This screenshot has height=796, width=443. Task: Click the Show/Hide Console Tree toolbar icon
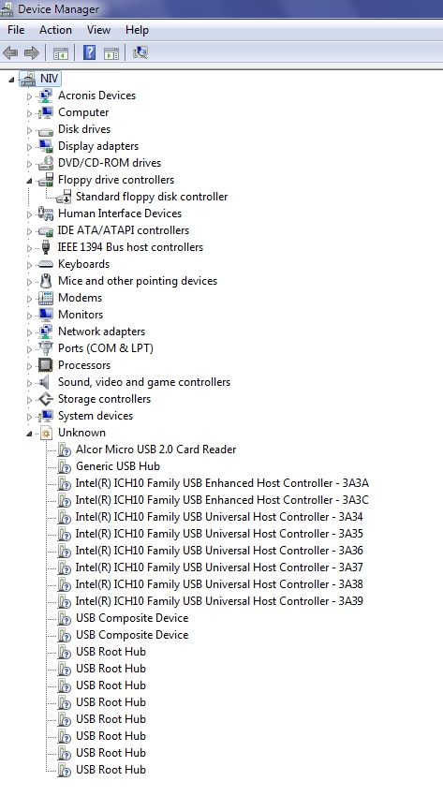60,52
